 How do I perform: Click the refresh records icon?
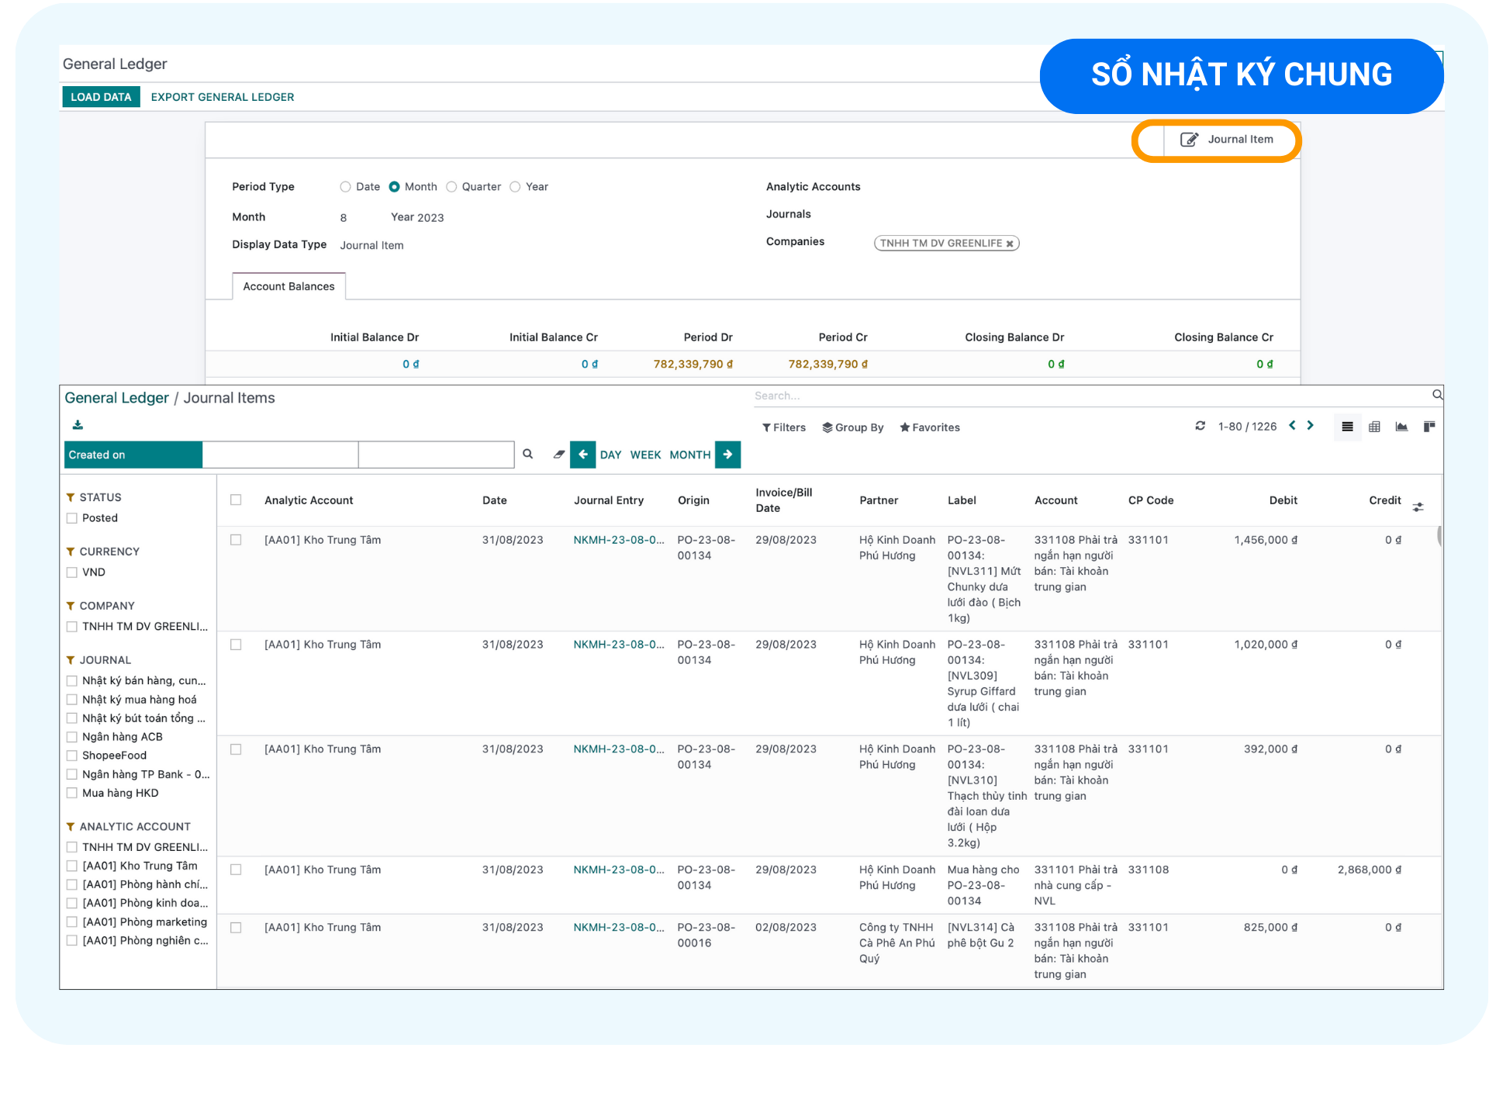[x=1201, y=426]
